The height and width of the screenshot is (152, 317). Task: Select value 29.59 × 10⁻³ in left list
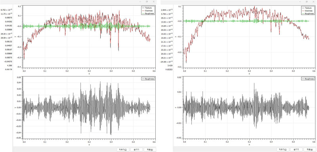click(6, 38)
